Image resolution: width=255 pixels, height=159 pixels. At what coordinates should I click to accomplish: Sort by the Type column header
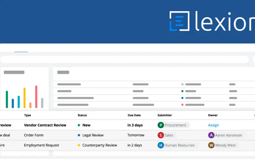point(27,115)
